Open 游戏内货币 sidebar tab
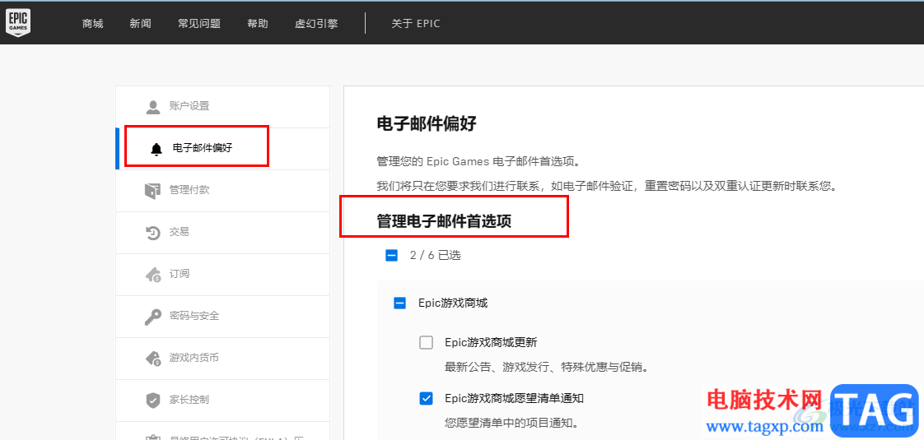The height and width of the screenshot is (440, 924). coord(222,358)
